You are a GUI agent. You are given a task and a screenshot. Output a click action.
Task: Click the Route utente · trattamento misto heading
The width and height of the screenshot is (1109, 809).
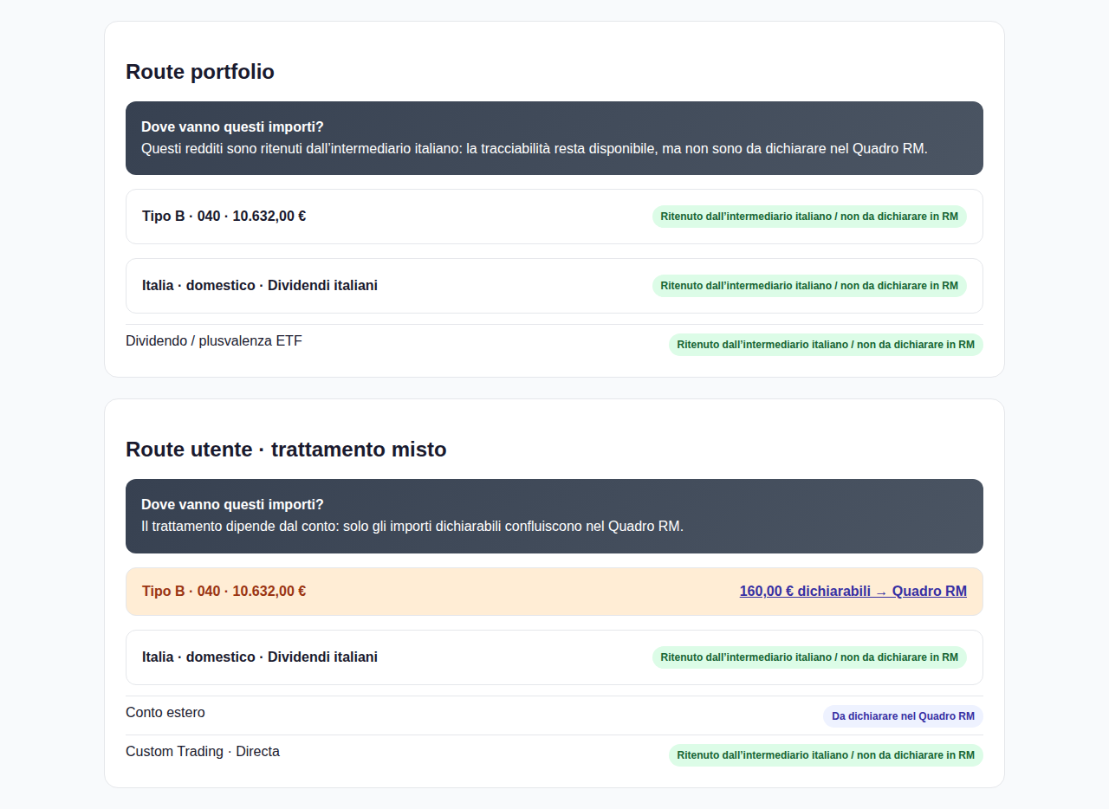coord(286,450)
